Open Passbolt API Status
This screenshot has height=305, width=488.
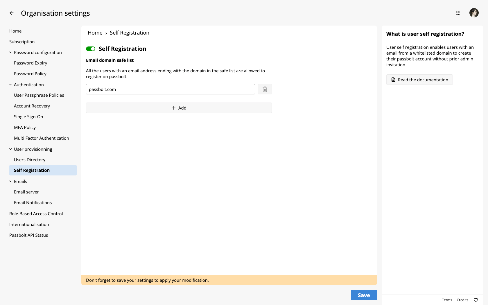click(x=28, y=235)
